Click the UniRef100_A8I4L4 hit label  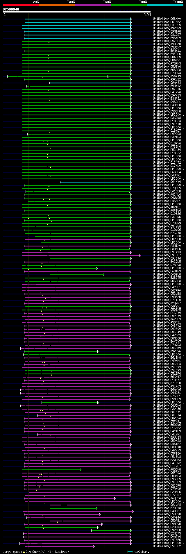click(167, 195)
